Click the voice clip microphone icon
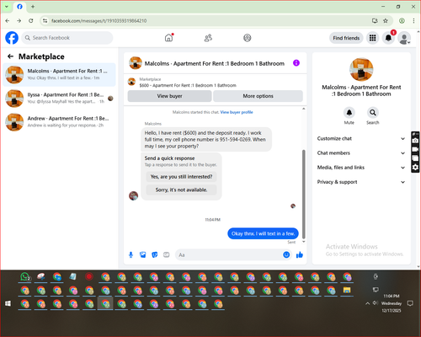 tap(131, 254)
